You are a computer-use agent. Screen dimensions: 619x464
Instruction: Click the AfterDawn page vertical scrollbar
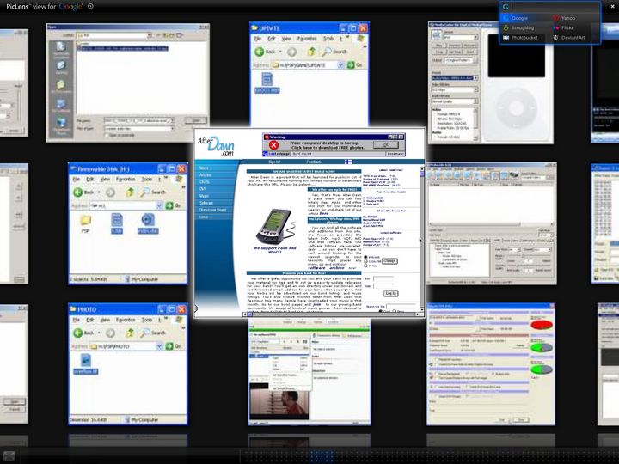[x=421, y=240]
